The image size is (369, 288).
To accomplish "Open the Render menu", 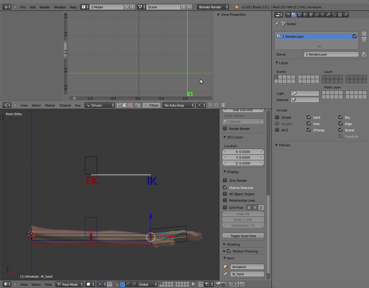I will pyautogui.click(x=44, y=7).
